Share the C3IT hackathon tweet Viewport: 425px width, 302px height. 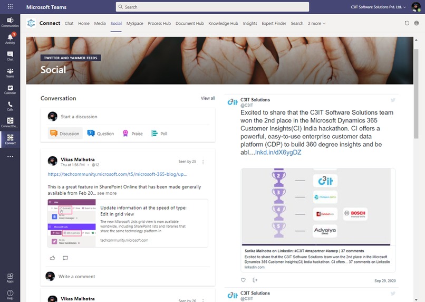[x=255, y=280]
